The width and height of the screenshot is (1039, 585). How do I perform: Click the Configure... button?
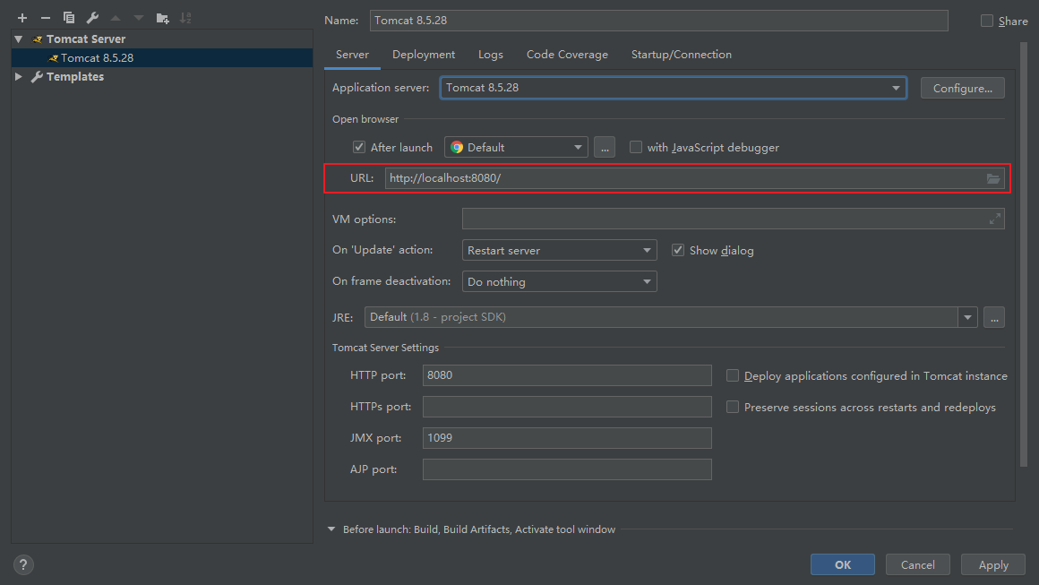pos(962,88)
